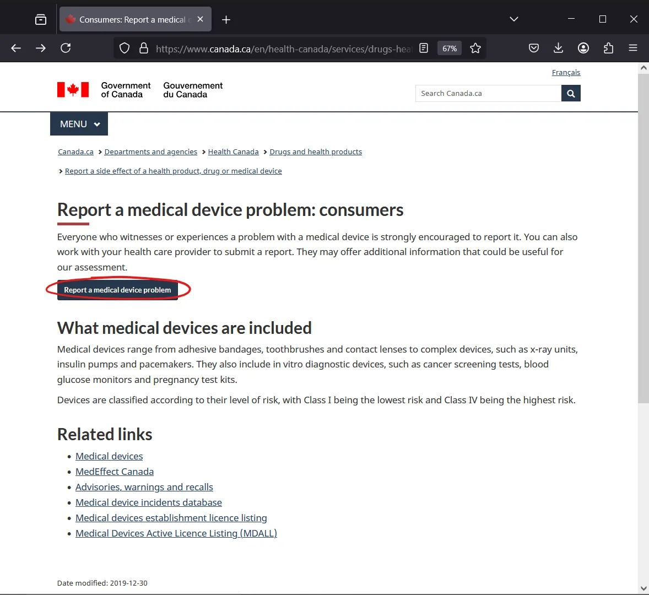649x595 pixels.
Task: Open the Firefox account icon
Action: point(583,48)
